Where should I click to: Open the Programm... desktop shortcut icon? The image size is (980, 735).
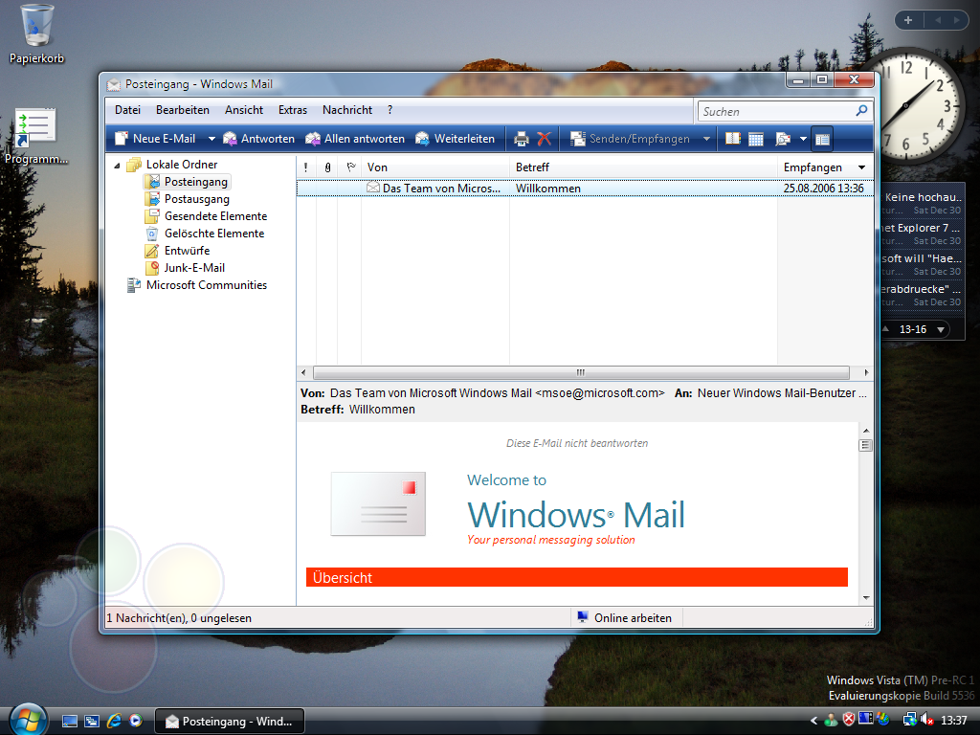click(35, 136)
